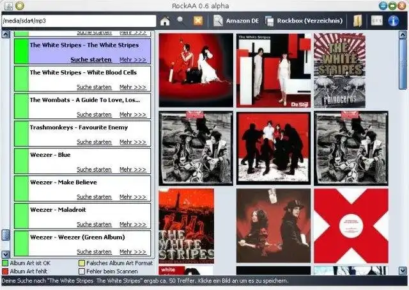
Task: Click Suche starten for White Blood Cells
Action: (x=94, y=87)
